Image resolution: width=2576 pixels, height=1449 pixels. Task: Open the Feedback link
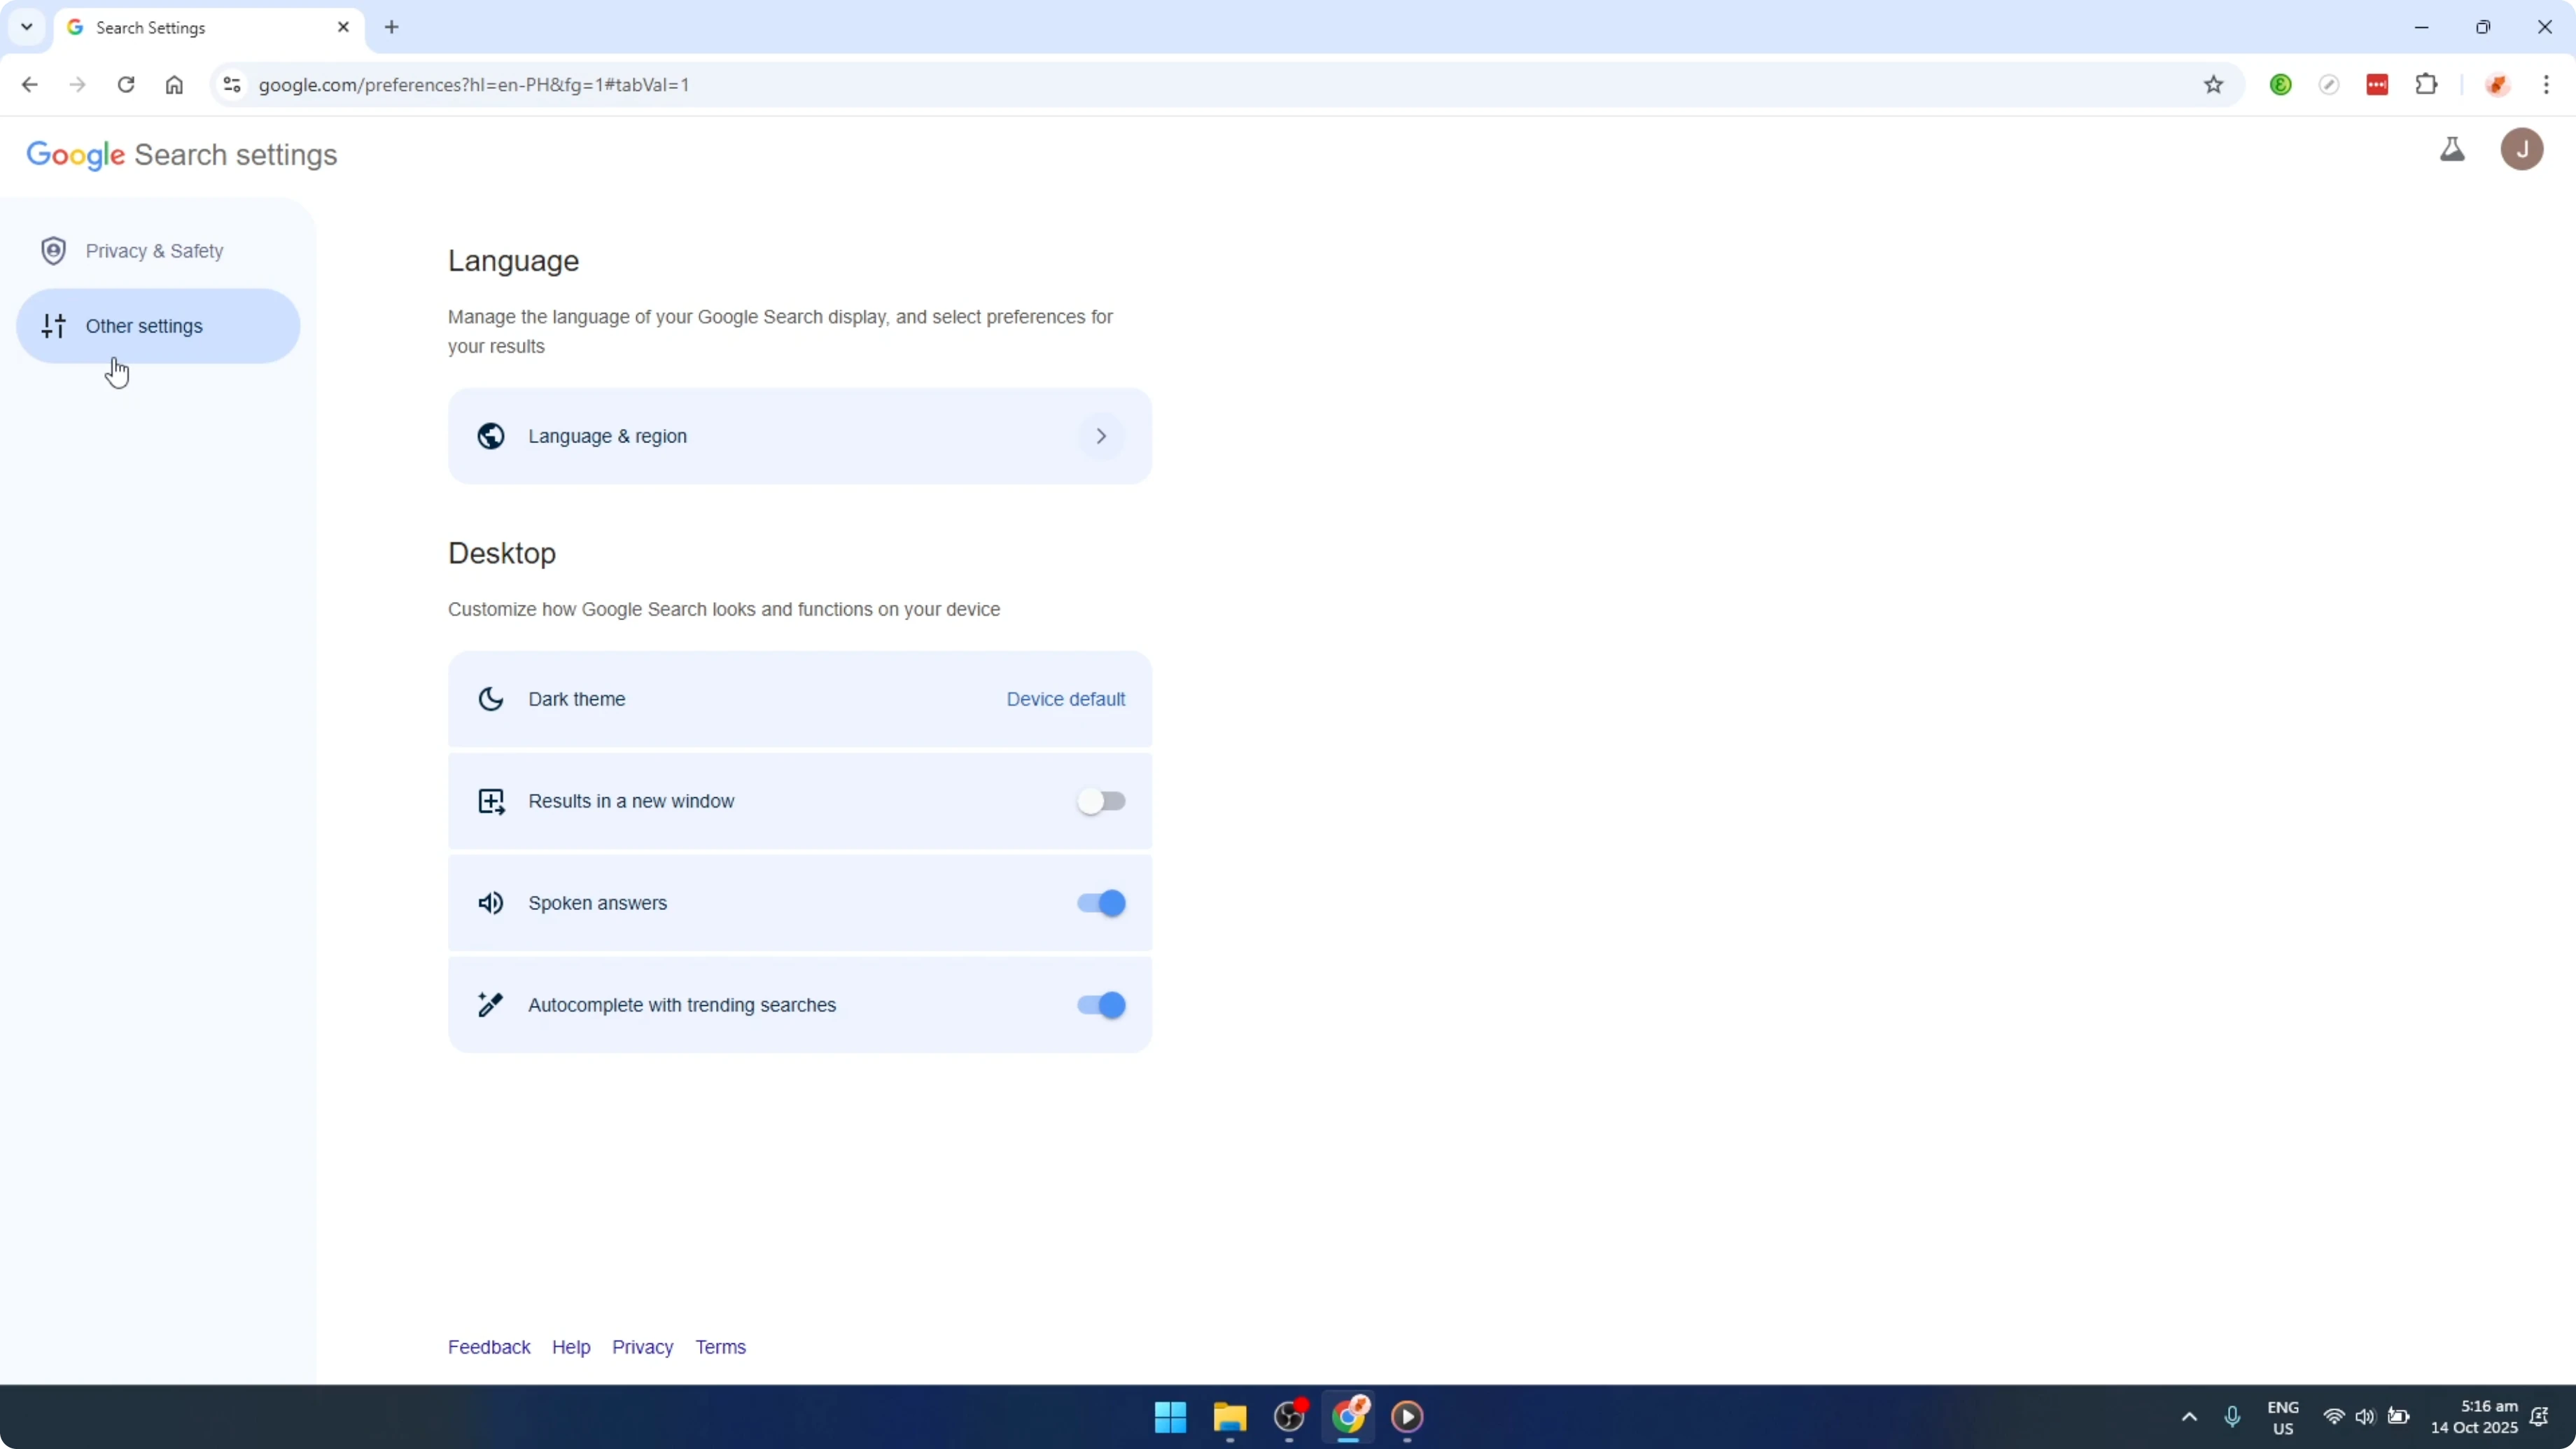[x=489, y=1347]
